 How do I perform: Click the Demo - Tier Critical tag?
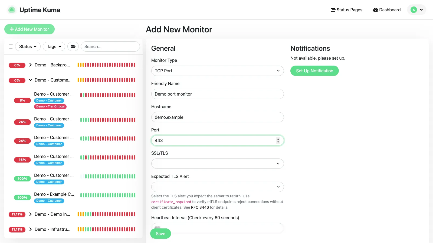pyautogui.click(x=50, y=106)
